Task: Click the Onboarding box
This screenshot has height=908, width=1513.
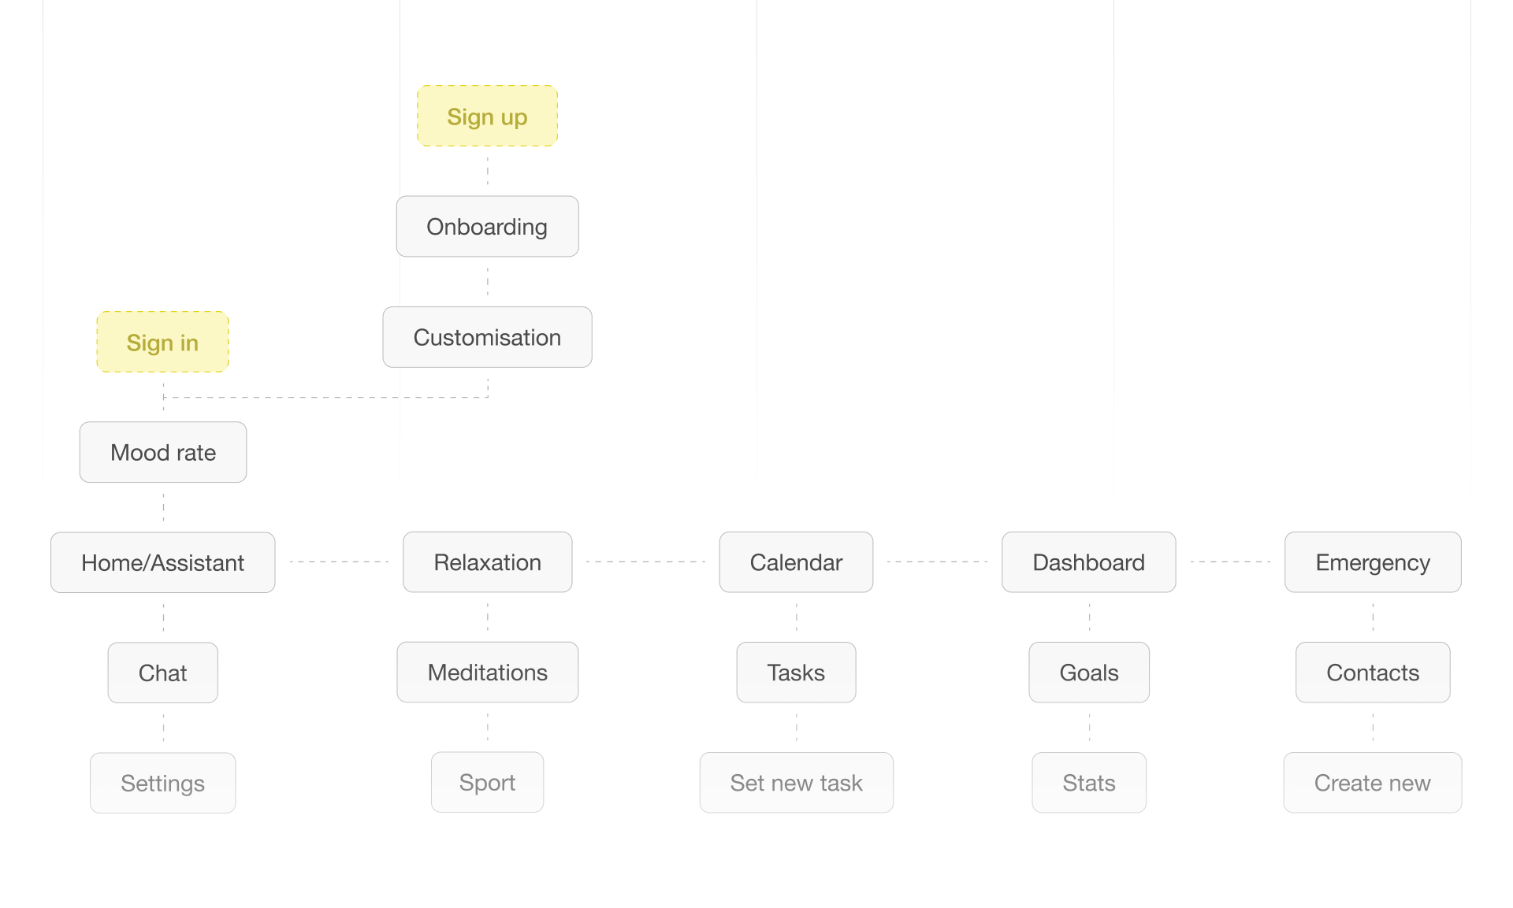Action: coord(487,227)
